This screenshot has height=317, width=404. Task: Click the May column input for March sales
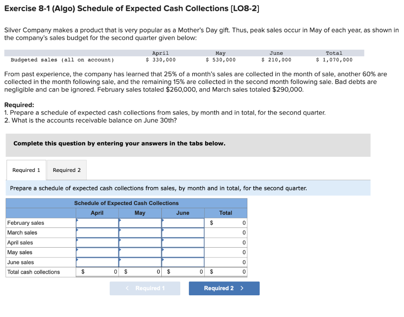pos(140,233)
